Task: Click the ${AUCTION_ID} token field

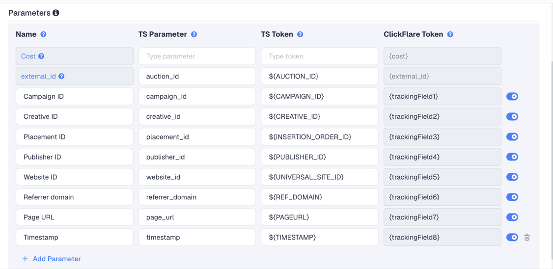Action: click(320, 76)
